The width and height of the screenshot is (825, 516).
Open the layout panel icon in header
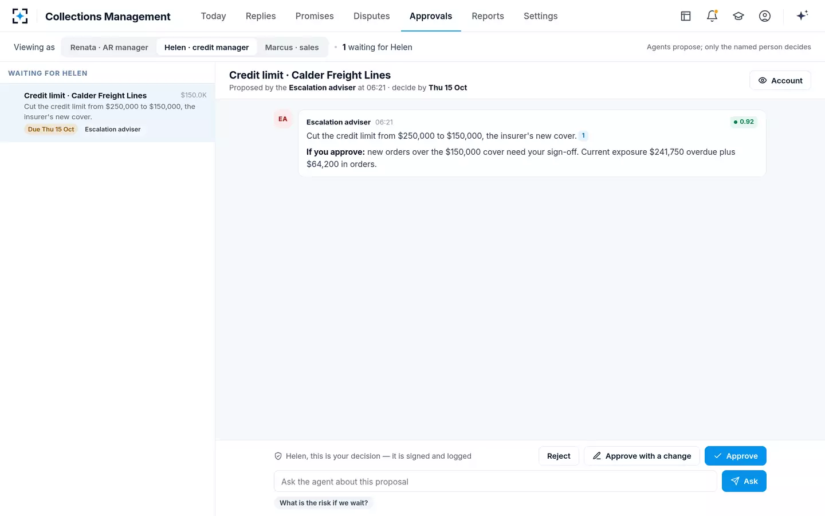pyautogui.click(x=686, y=16)
